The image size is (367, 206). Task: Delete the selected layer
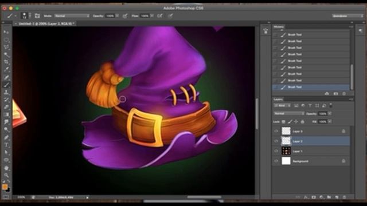[x=344, y=197]
